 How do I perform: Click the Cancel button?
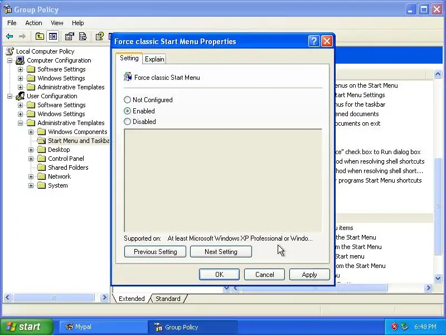[x=264, y=274]
